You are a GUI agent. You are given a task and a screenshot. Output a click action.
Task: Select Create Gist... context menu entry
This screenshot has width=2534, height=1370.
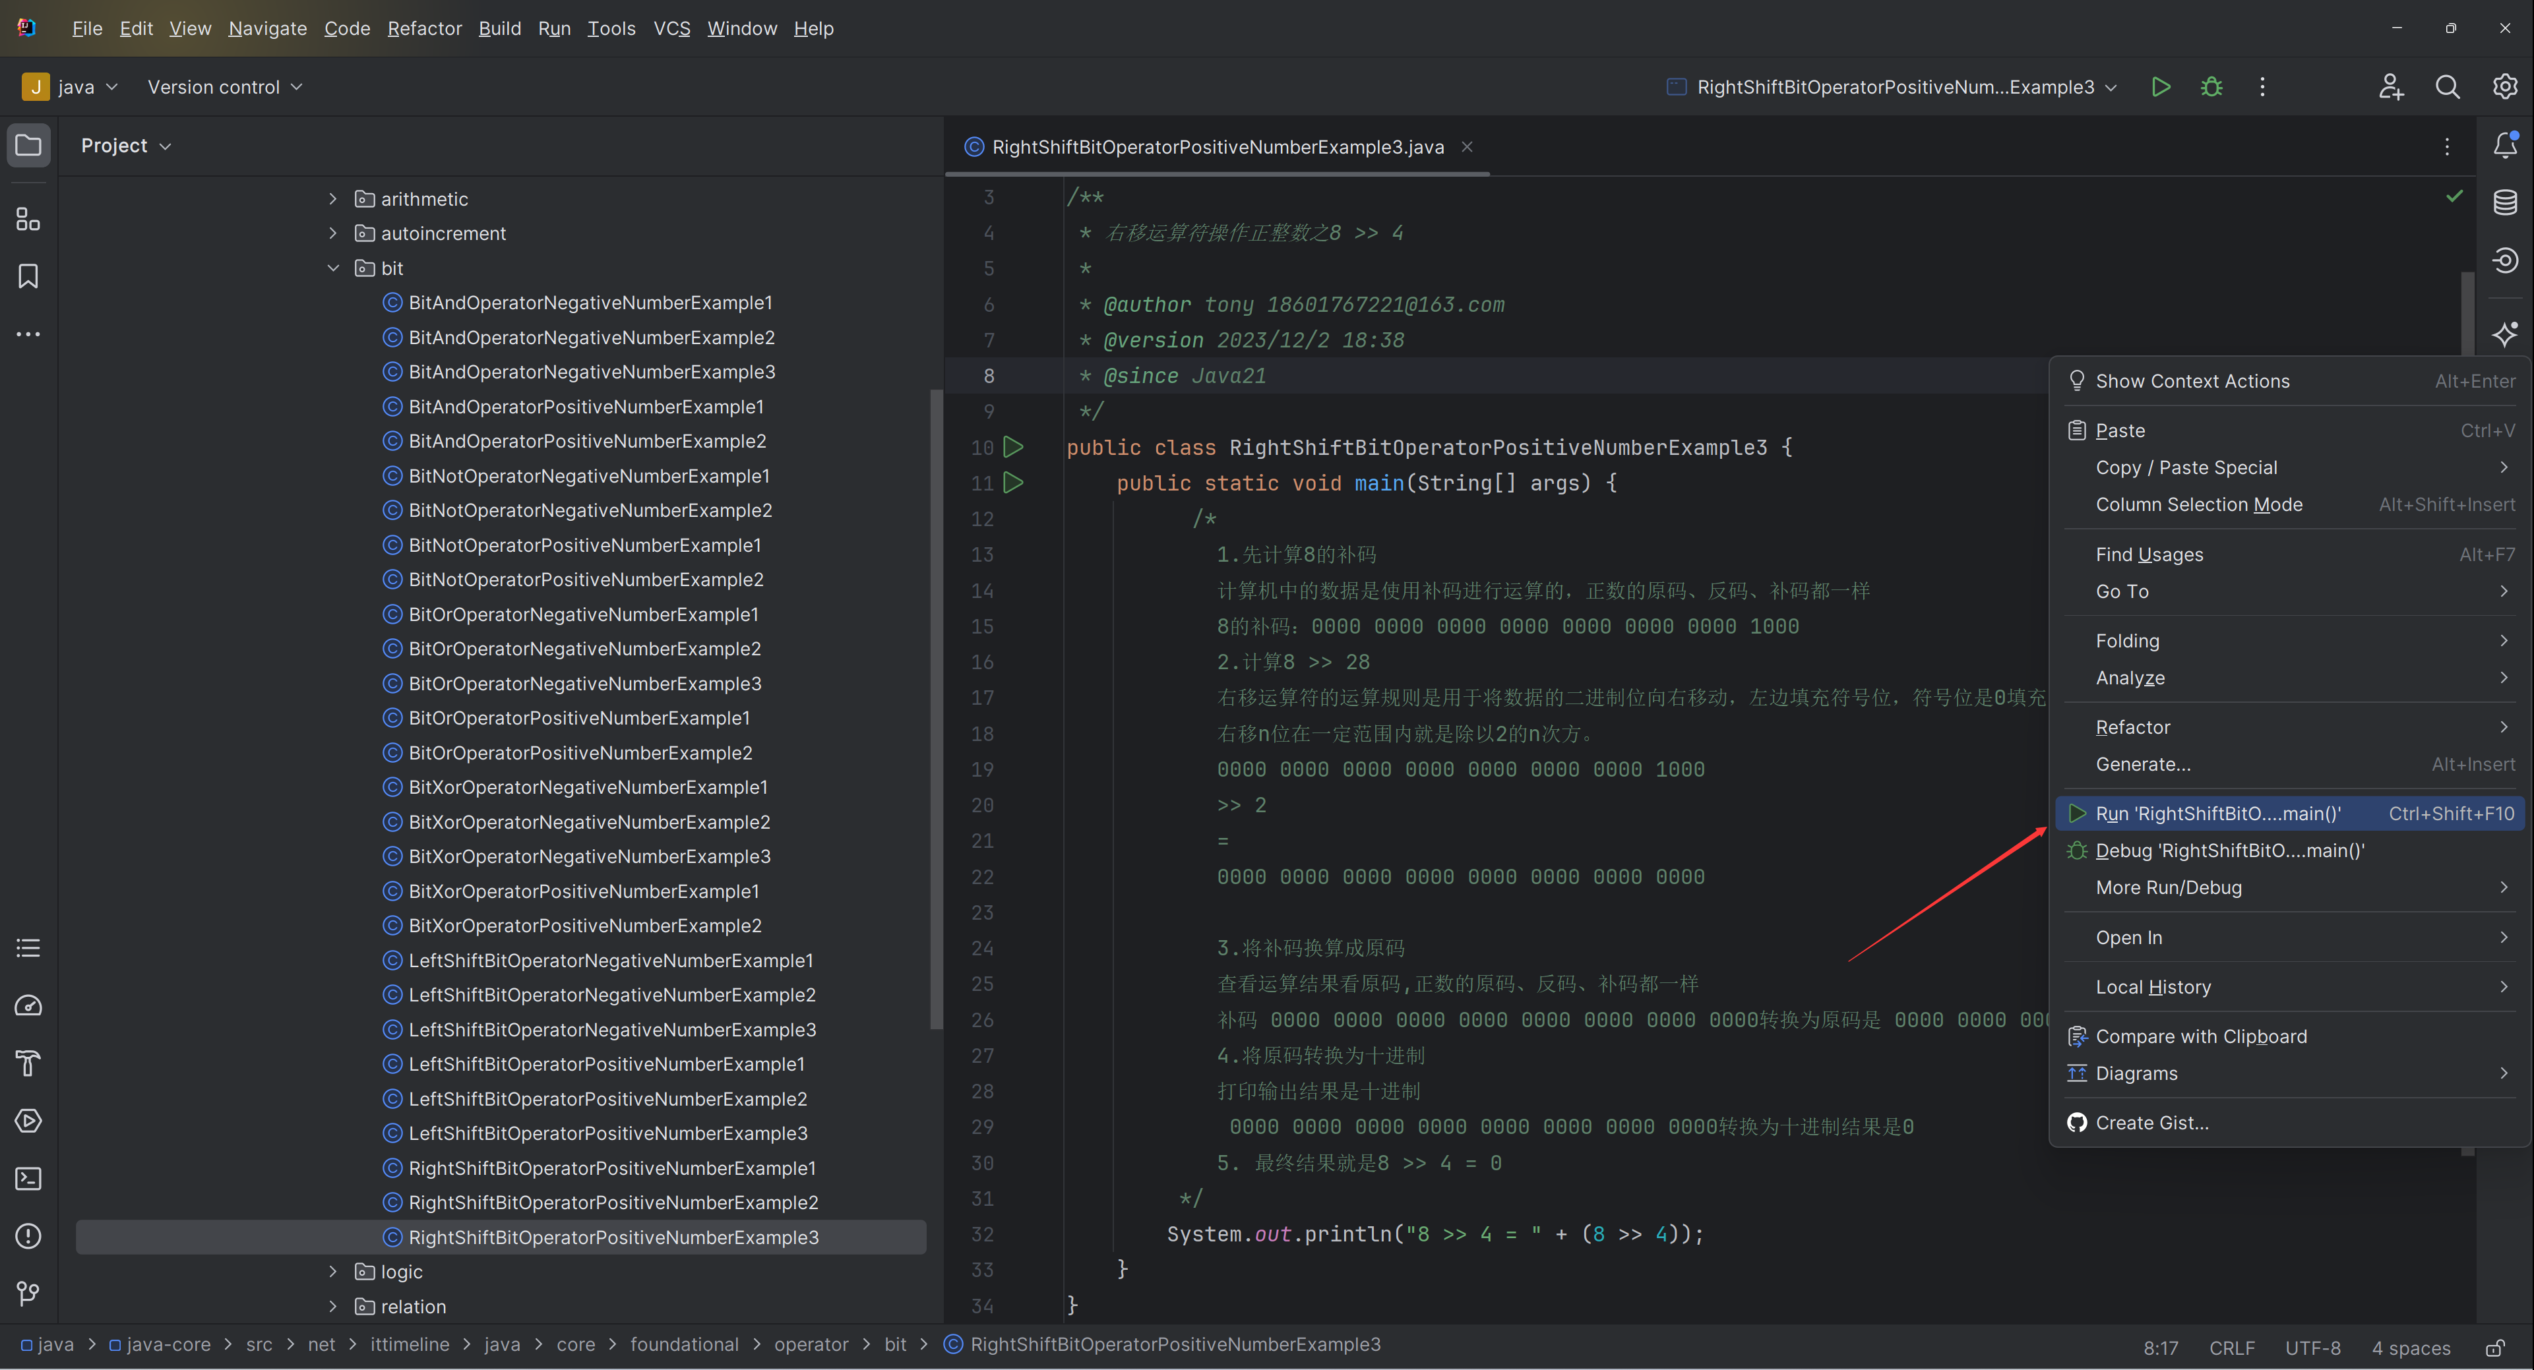[x=2289, y=1123]
